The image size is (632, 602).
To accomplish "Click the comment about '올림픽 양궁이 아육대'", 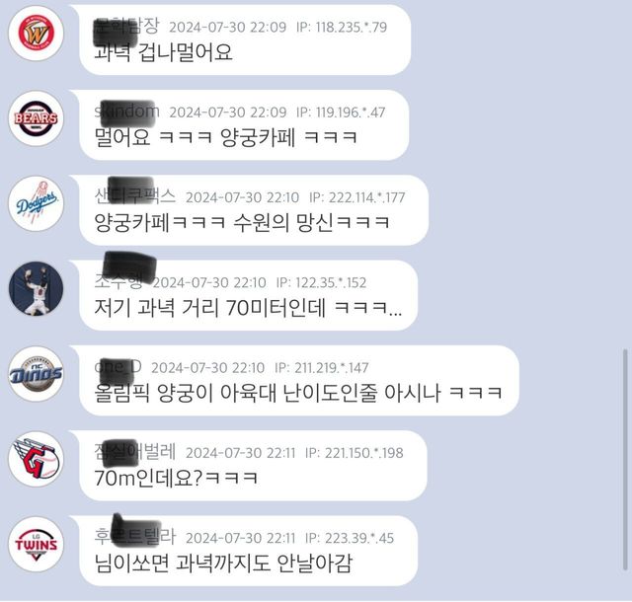I will [298, 393].
